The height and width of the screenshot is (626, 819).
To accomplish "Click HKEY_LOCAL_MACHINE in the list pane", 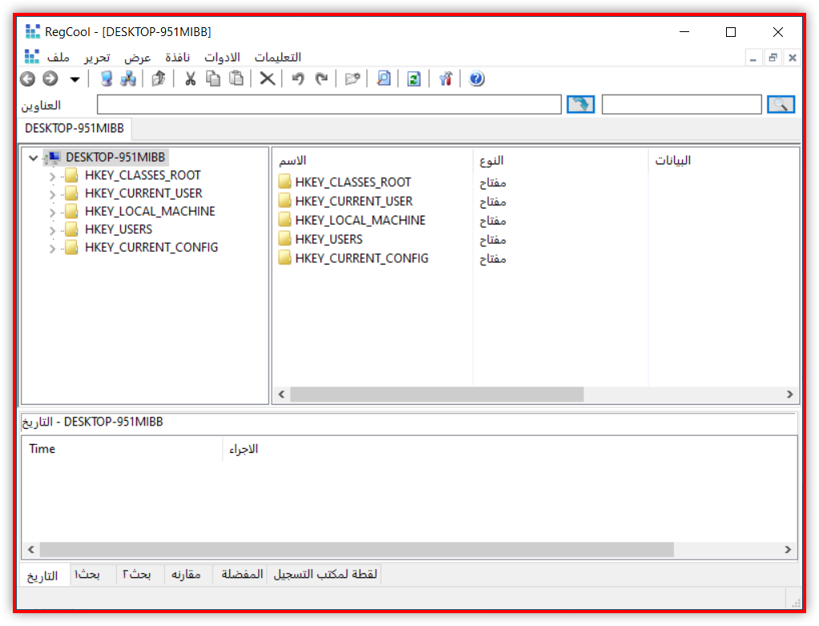I will (x=361, y=220).
